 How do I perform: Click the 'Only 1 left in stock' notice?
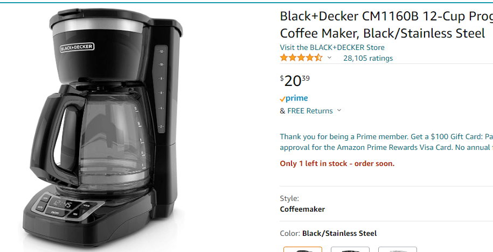pos(337,163)
